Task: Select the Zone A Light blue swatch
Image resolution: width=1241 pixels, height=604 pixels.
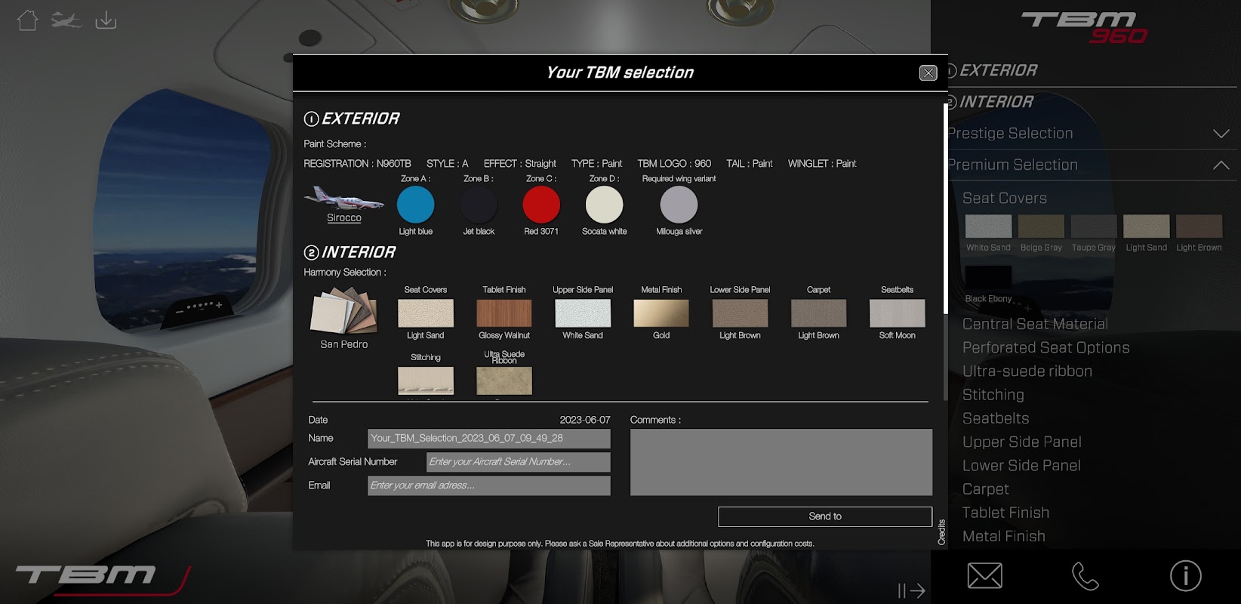Action: pyautogui.click(x=416, y=205)
